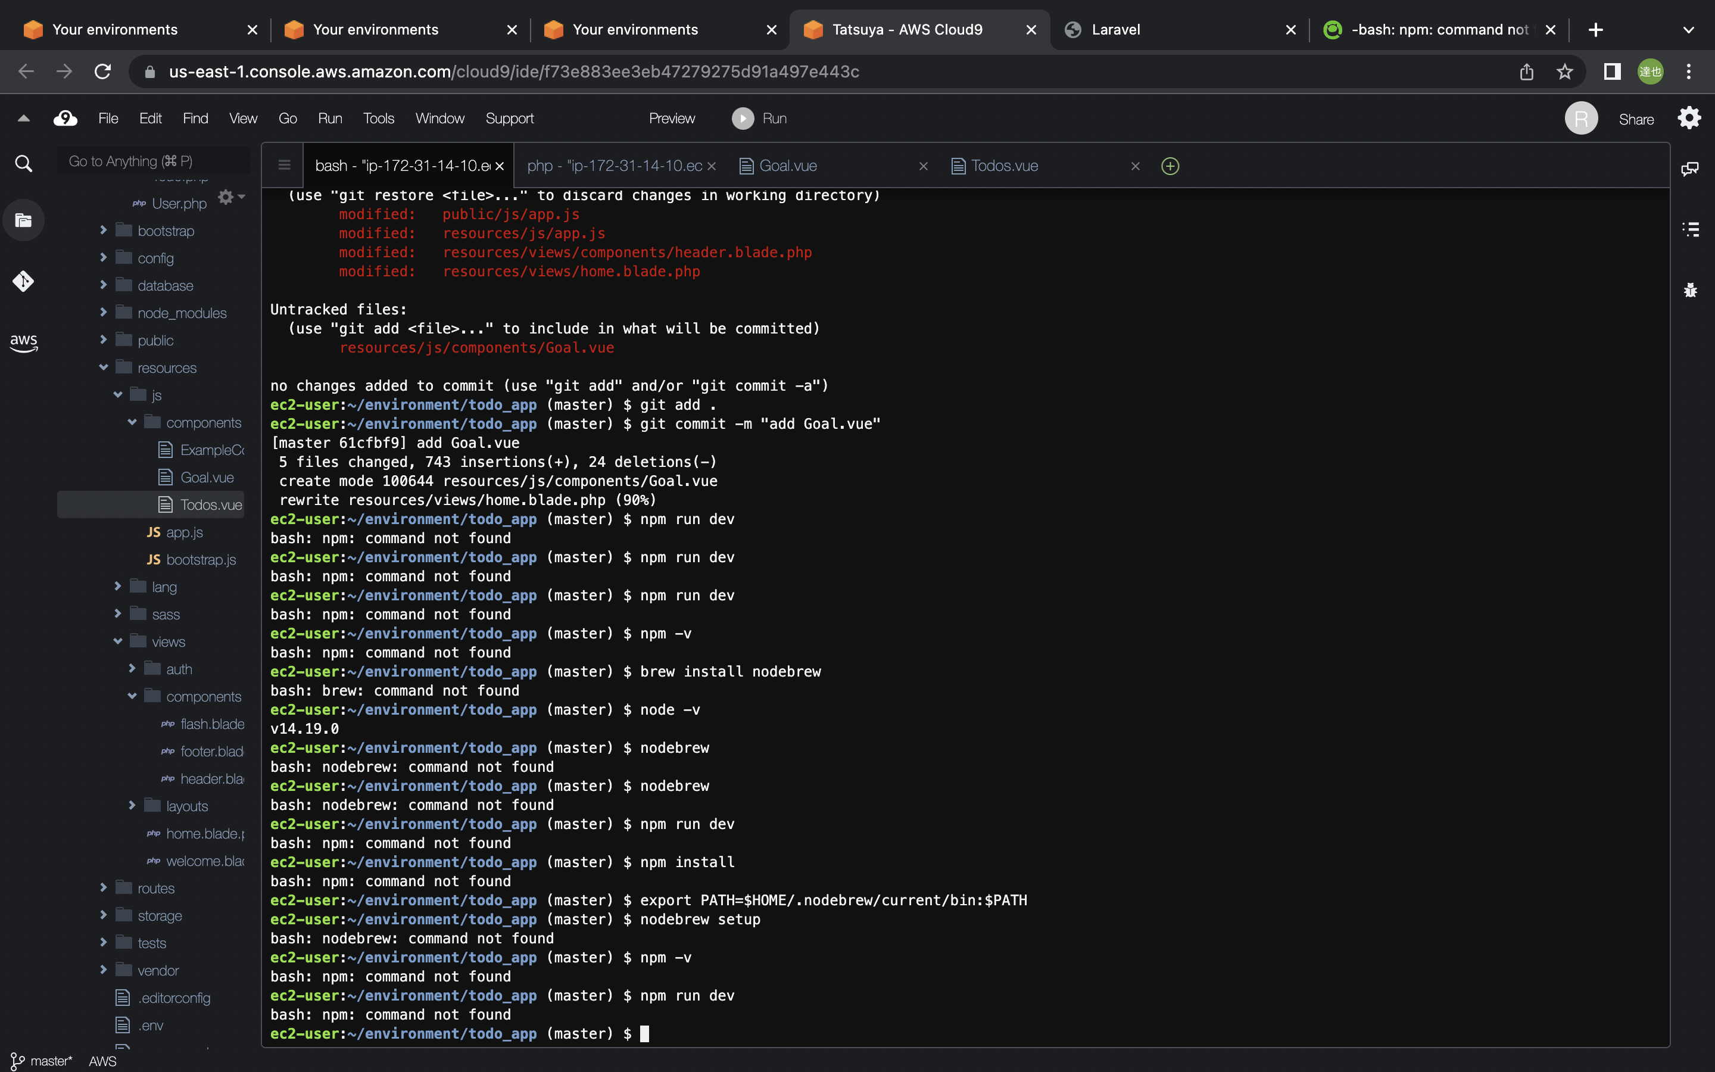Switch to the Laravel browser tab
This screenshot has width=1715, height=1072.
(1180, 30)
